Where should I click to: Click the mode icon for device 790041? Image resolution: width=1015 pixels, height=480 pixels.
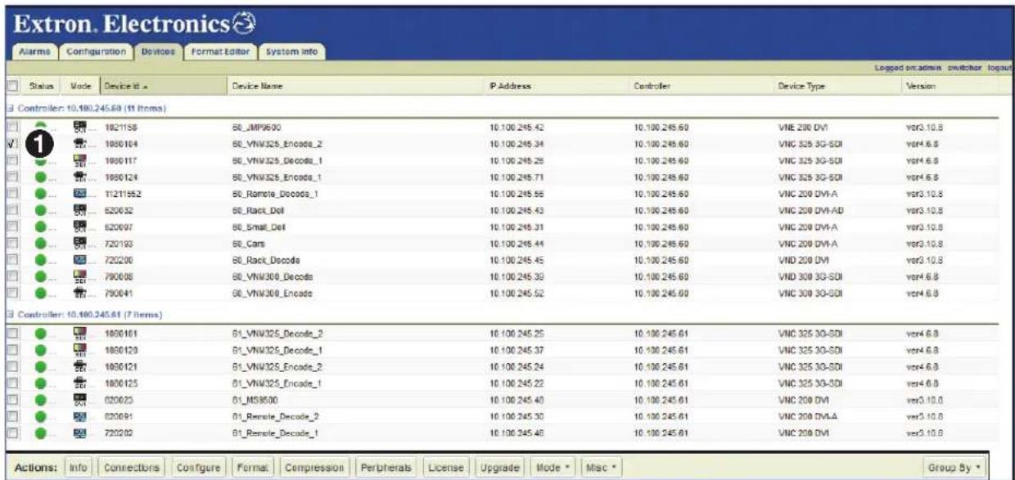79,292
